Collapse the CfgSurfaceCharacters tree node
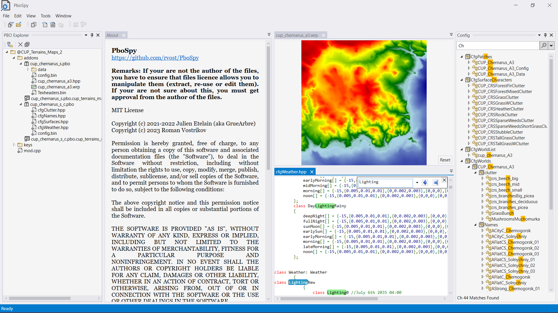The width and height of the screenshot is (558, 313). 462,80
